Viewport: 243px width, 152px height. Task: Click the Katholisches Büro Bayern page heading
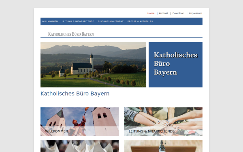75,94
